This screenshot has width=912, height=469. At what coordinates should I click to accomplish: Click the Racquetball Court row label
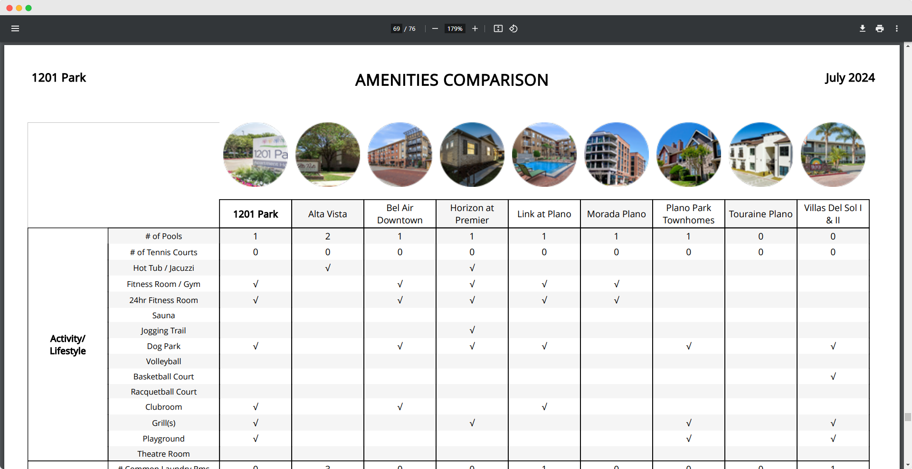point(163,392)
